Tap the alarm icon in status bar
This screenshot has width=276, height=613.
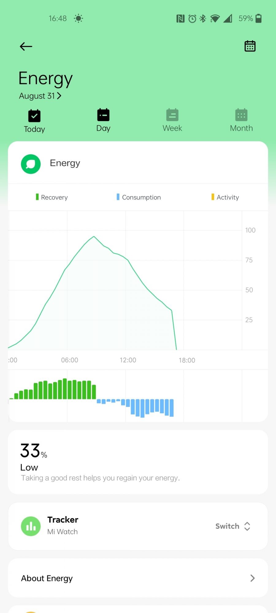pyautogui.click(x=192, y=19)
